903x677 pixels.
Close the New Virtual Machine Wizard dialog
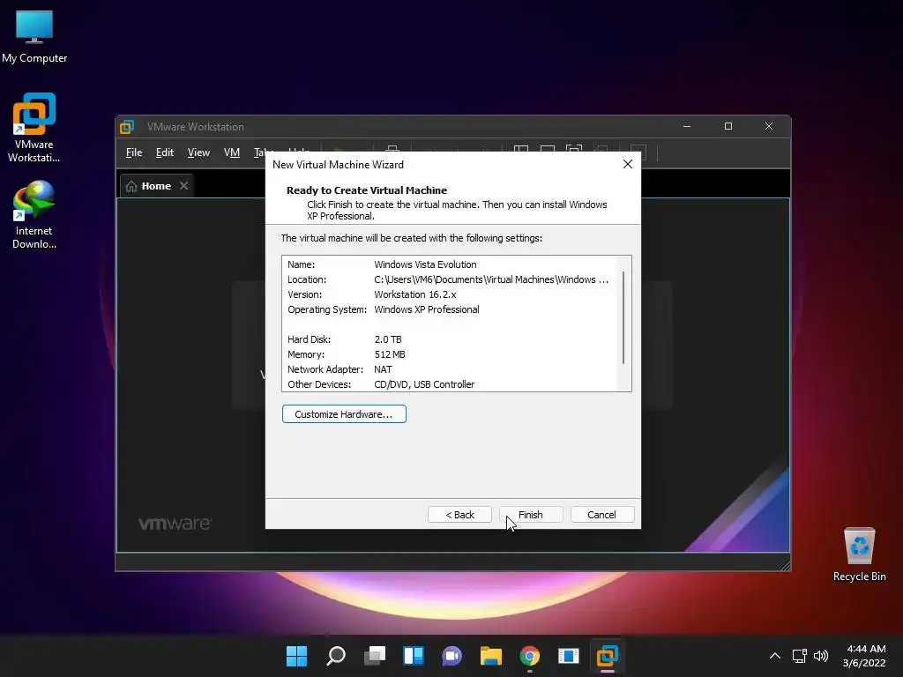628,164
